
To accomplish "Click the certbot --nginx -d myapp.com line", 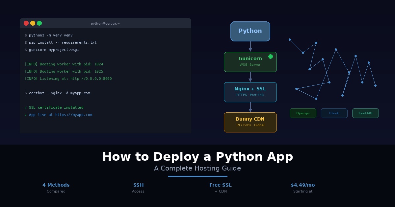I will (57, 93).
